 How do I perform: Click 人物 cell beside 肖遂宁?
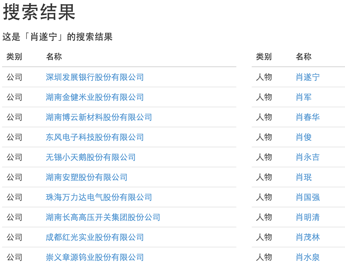tap(264, 77)
